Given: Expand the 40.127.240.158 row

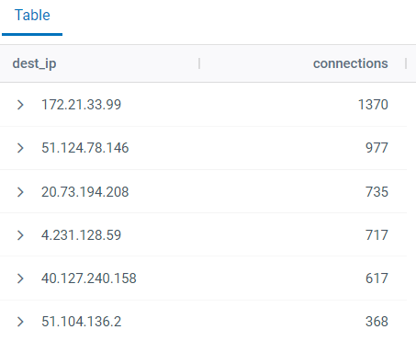Looking at the screenshot, I should (x=20, y=278).
